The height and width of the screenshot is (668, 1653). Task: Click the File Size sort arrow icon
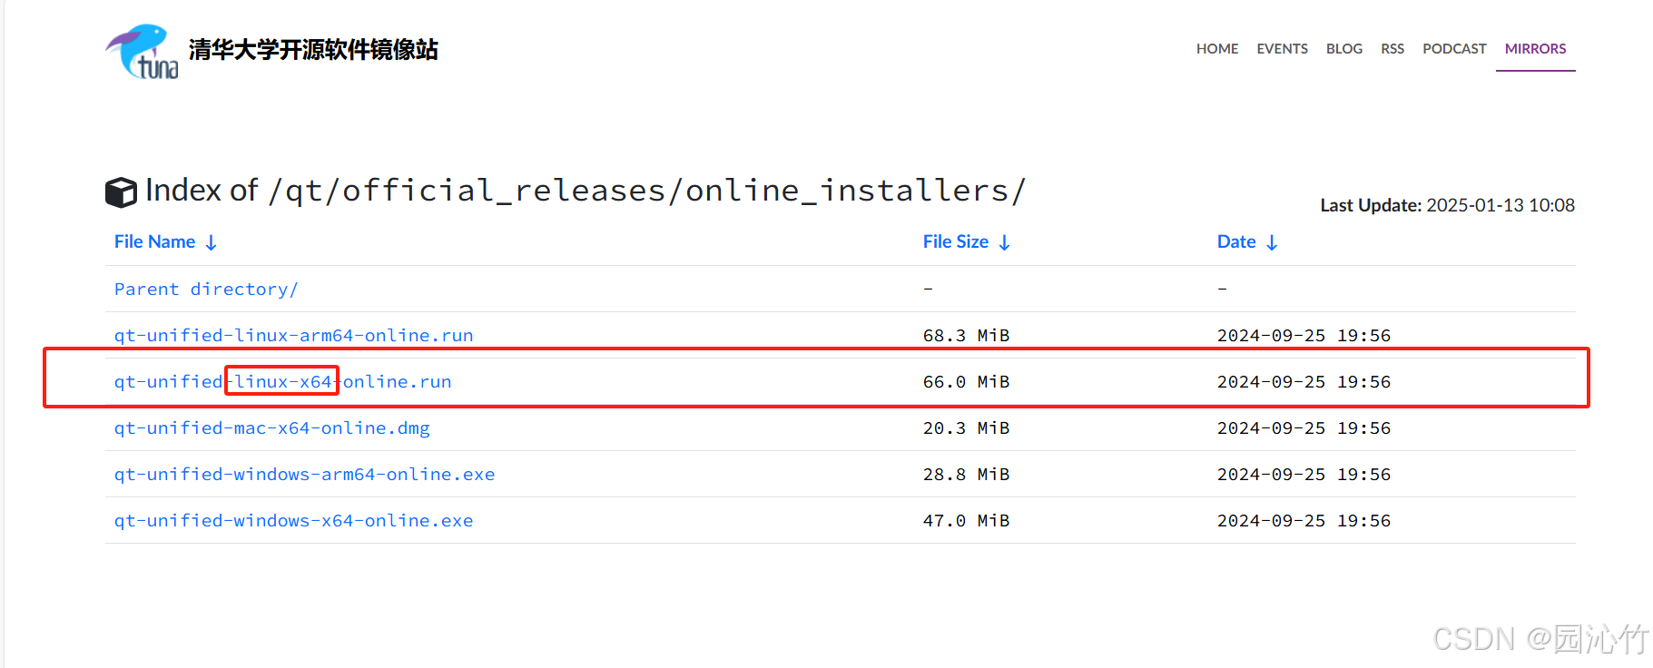click(x=1004, y=242)
